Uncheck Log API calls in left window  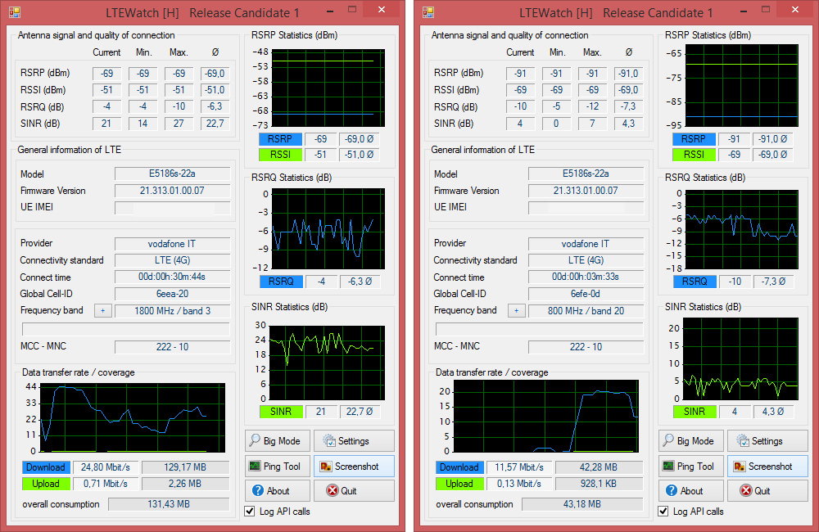pyautogui.click(x=251, y=512)
